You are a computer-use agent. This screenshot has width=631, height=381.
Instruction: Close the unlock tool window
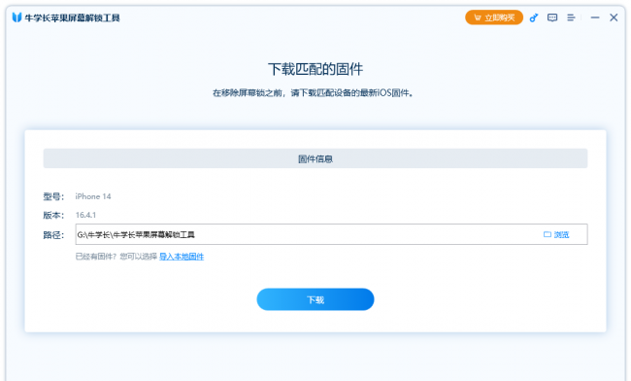614,17
